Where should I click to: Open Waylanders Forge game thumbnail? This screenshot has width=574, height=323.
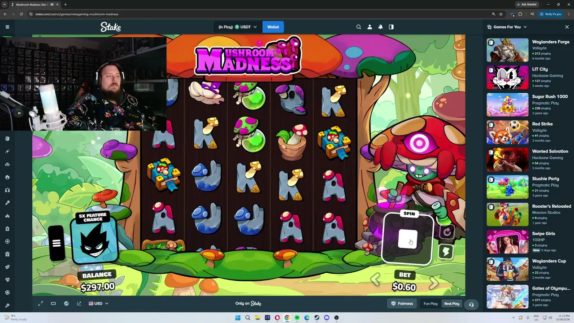(508, 50)
